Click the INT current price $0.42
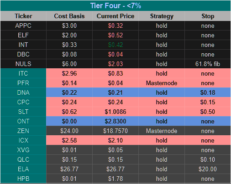This screenshot has width=231, height=184. click(115, 45)
